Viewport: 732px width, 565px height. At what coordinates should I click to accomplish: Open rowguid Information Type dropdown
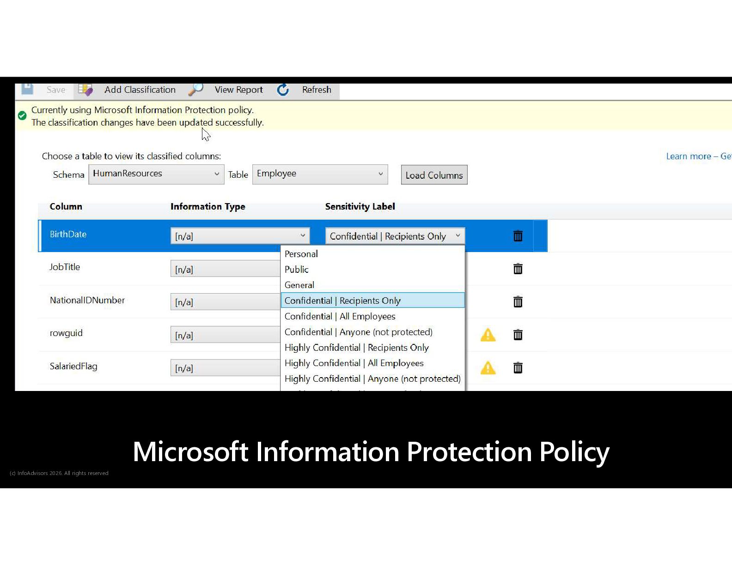[226, 335]
